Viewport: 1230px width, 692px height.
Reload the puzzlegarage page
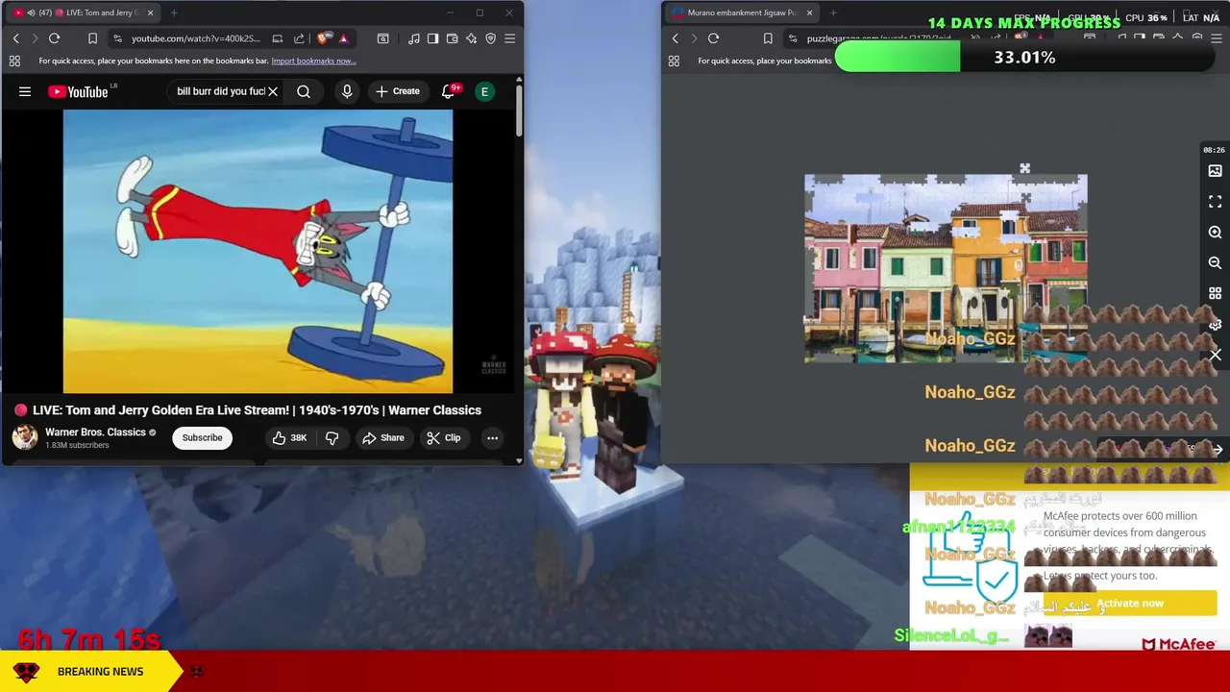(713, 38)
